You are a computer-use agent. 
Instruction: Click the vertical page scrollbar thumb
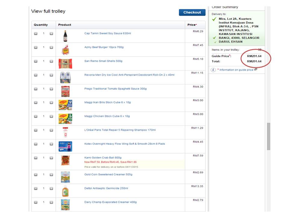point(269,136)
